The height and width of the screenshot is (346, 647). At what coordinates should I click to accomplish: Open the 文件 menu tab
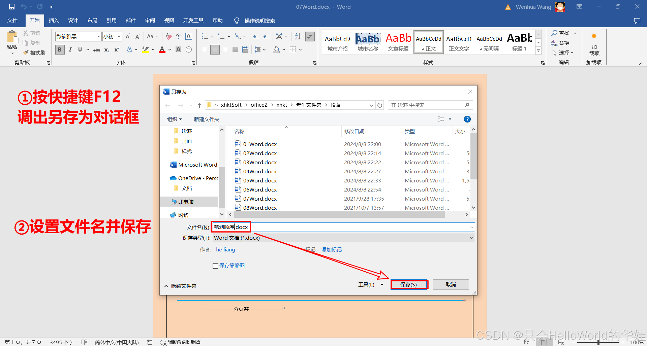[x=12, y=21]
